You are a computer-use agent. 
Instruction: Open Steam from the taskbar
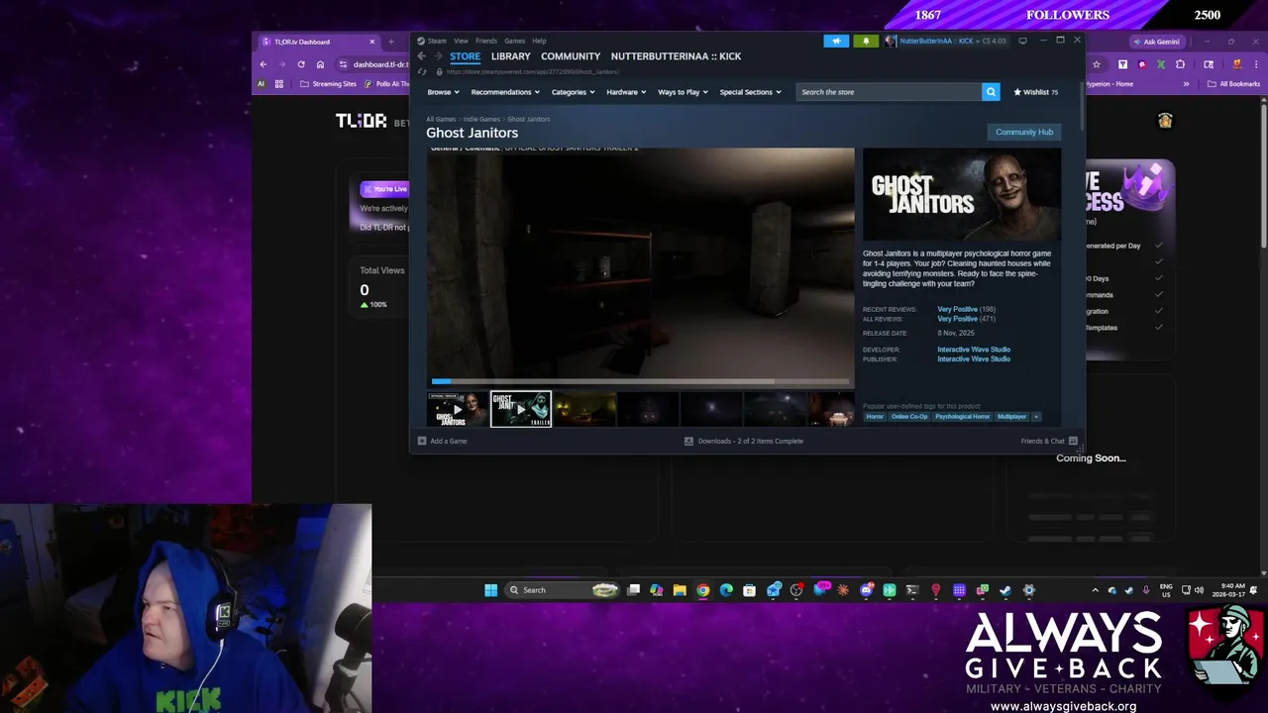[x=1005, y=590]
